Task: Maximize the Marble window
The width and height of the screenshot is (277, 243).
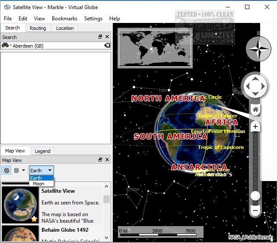Action: pyautogui.click(x=247, y=7)
